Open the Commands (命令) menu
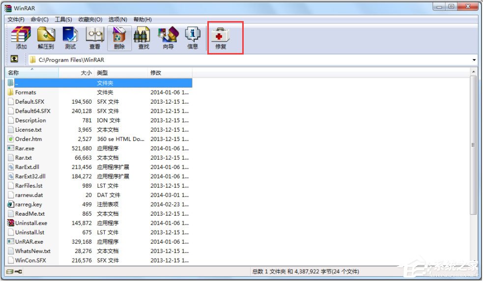Screen dimensions: 483x282 [39, 19]
